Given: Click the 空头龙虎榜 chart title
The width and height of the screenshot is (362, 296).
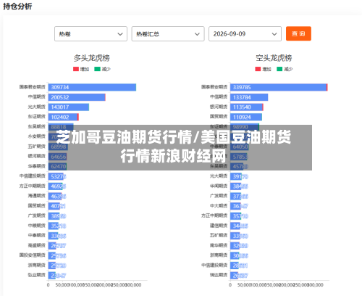Looking at the screenshot, I should click(x=274, y=58).
